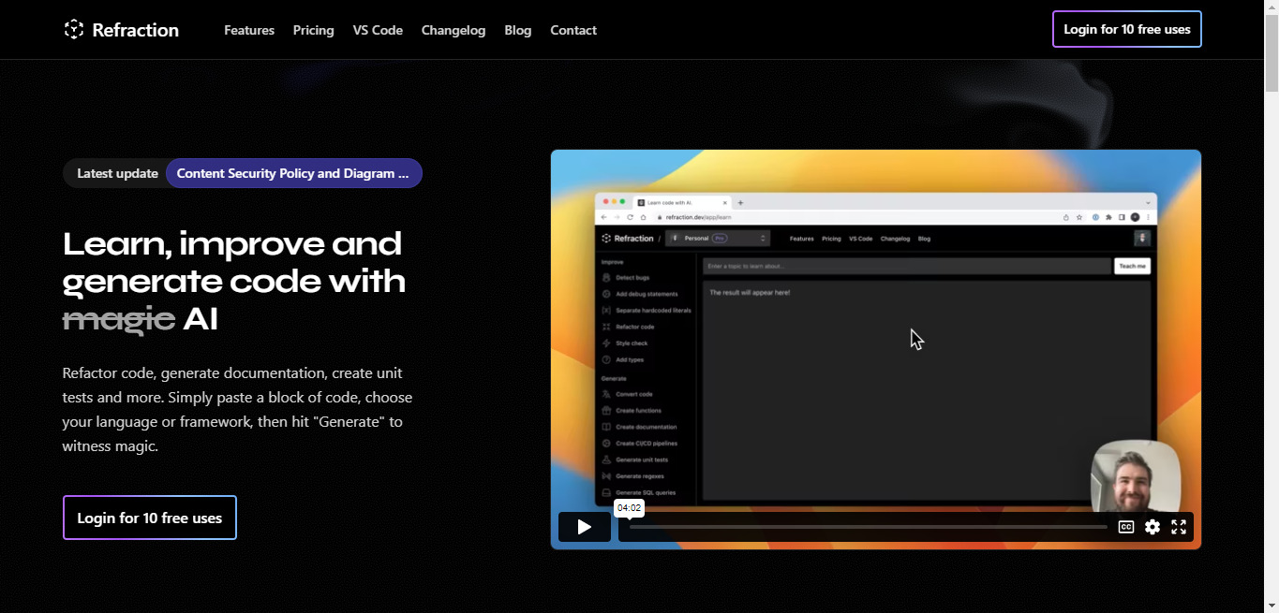Image resolution: width=1279 pixels, height=613 pixels.
Task: Click the struck-through word "magic"
Action: click(x=119, y=320)
